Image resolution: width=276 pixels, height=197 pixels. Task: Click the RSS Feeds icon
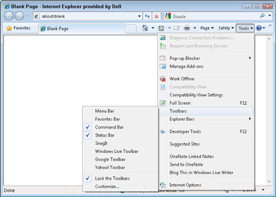[x=161, y=28]
